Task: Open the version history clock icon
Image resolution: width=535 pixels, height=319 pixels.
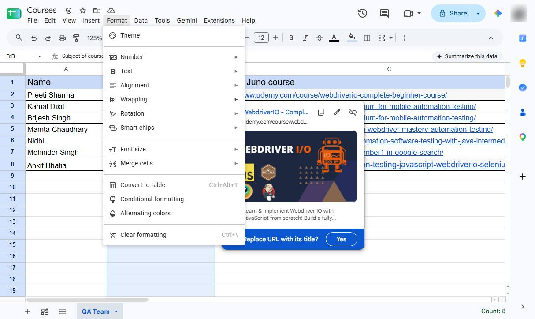Action: pyautogui.click(x=362, y=13)
